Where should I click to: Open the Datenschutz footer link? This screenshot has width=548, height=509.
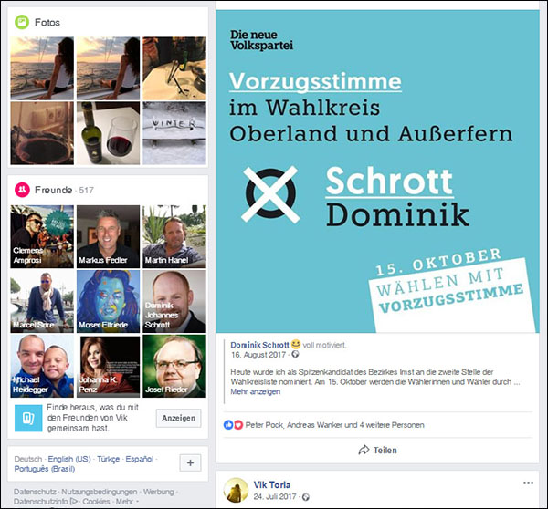pos(35,492)
